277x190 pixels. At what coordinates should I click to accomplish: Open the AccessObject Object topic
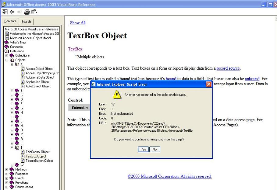click(x=39, y=69)
